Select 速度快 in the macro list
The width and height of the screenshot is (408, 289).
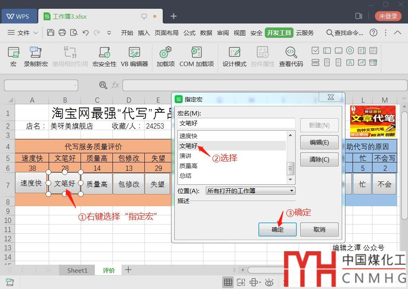(x=232, y=136)
